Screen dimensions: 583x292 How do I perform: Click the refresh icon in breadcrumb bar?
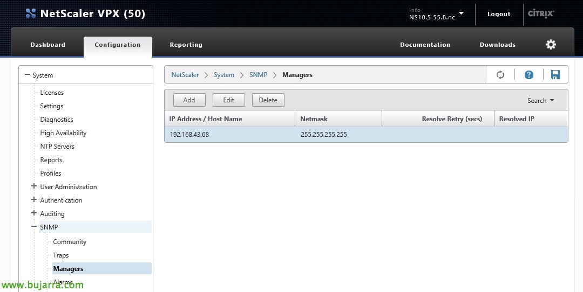pos(500,75)
